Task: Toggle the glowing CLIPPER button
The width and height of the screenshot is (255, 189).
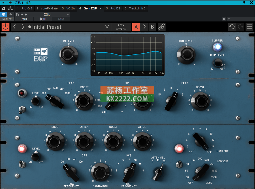Action: click(217, 47)
